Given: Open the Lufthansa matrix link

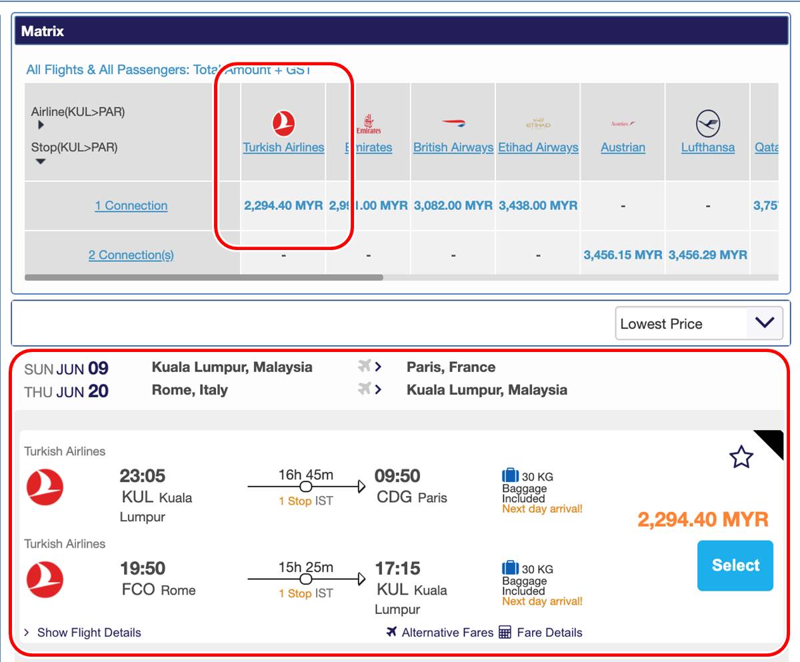Looking at the screenshot, I should pos(708,147).
